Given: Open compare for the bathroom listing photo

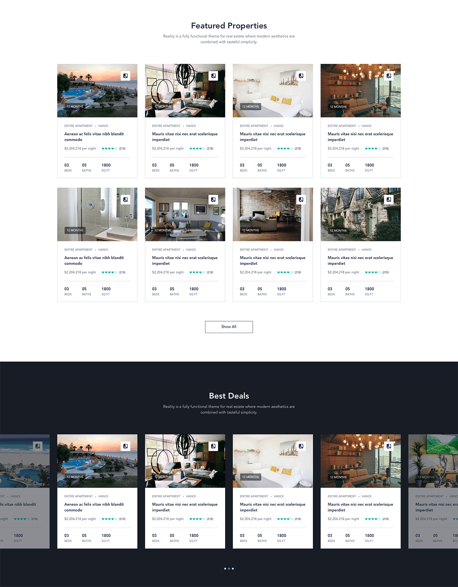Looking at the screenshot, I should tap(125, 199).
